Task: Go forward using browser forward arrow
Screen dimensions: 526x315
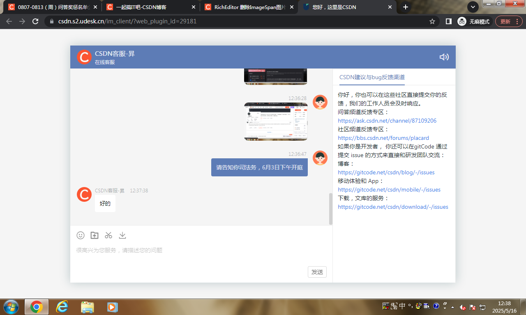Action: tap(22, 21)
